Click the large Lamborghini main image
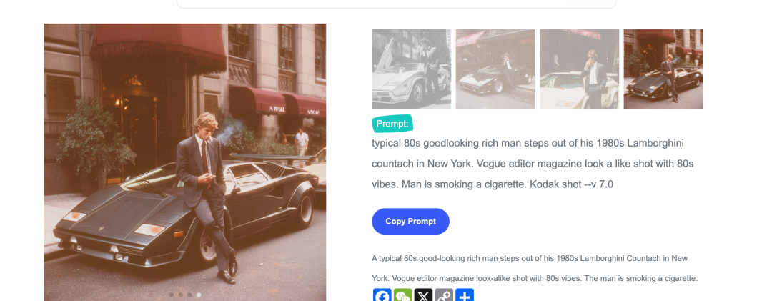 [x=184, y=157]
